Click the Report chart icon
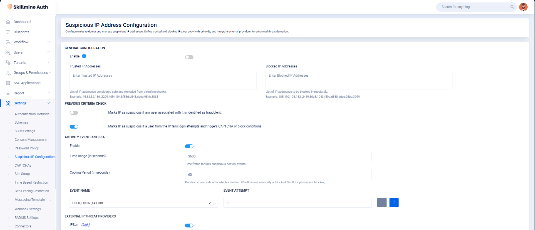The width and height of the screenshot is (535, 230). (x=8, y=93)
